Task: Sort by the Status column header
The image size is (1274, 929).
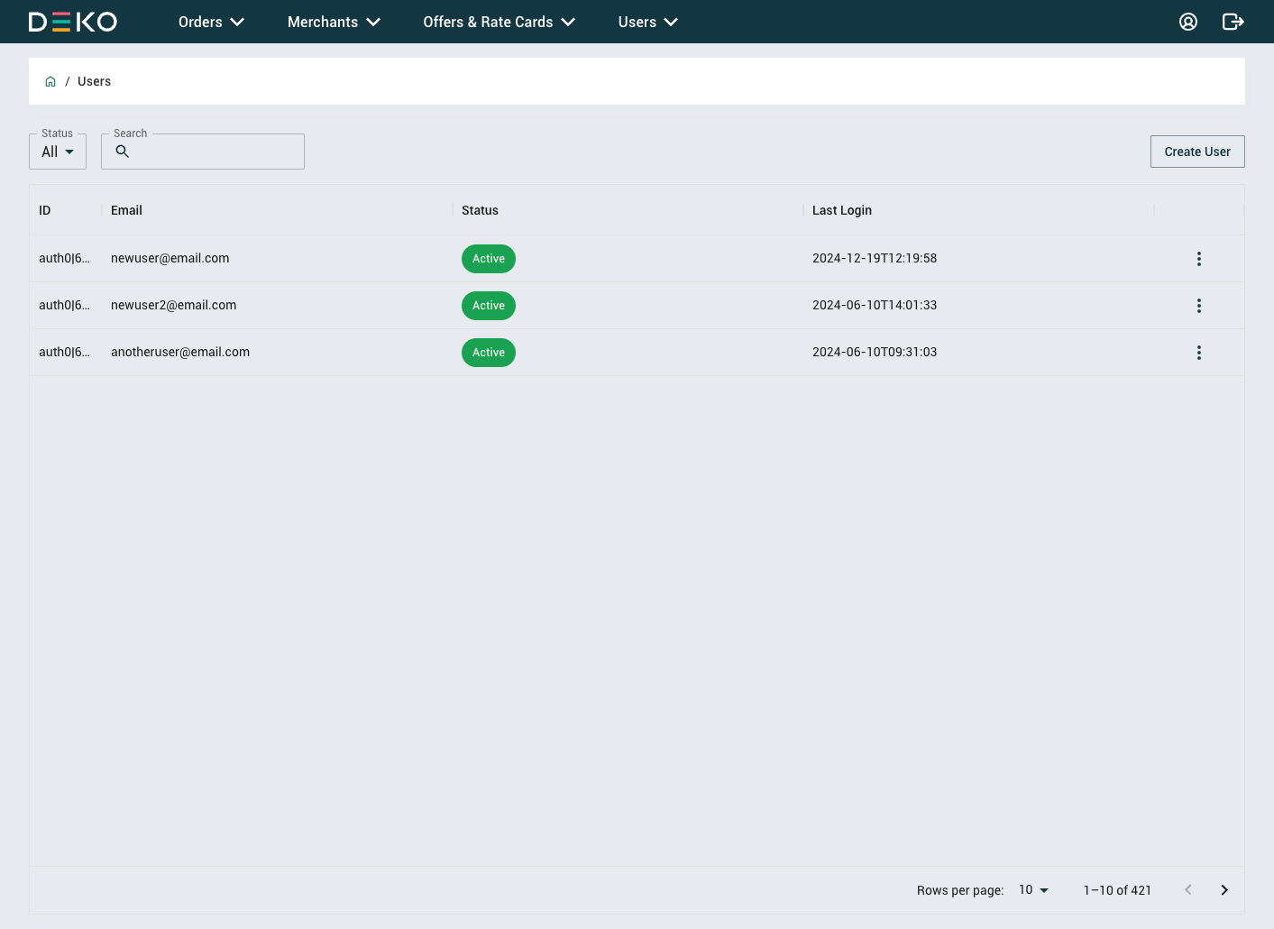Action: click(480, 210)
